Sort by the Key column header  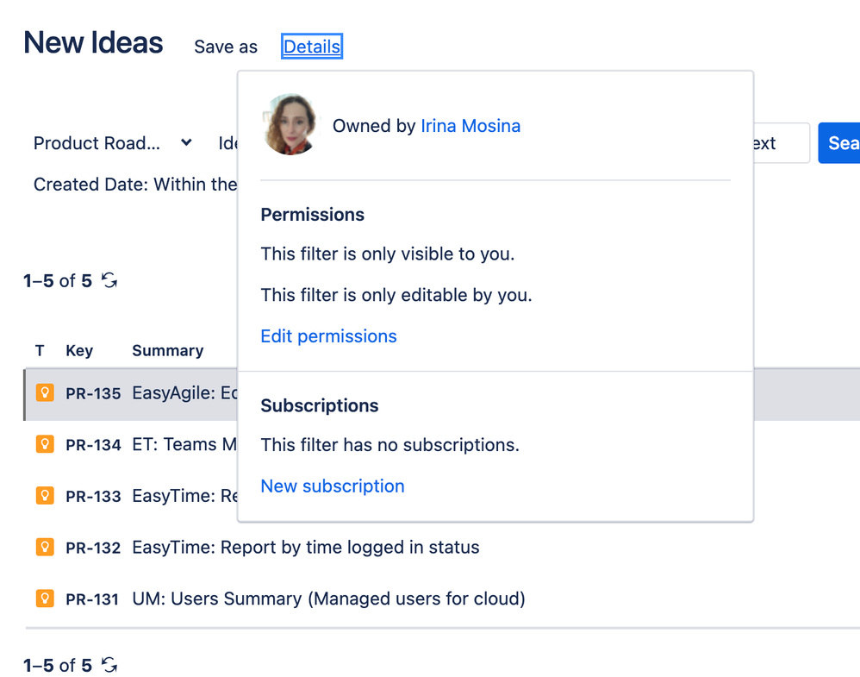(79, 351)
